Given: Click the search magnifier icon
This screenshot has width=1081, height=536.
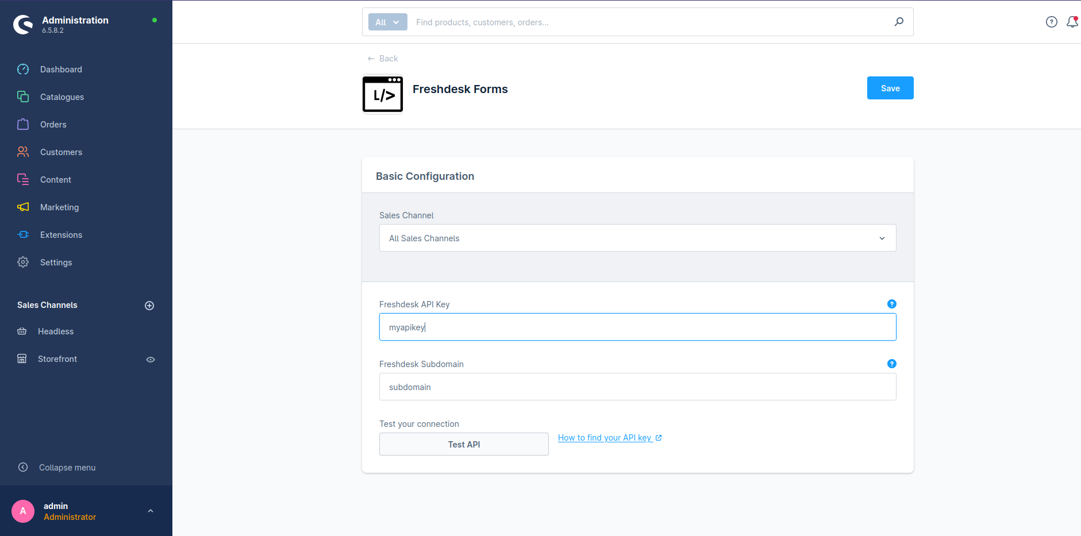Looking at the screenshot, I should (899, 22).
